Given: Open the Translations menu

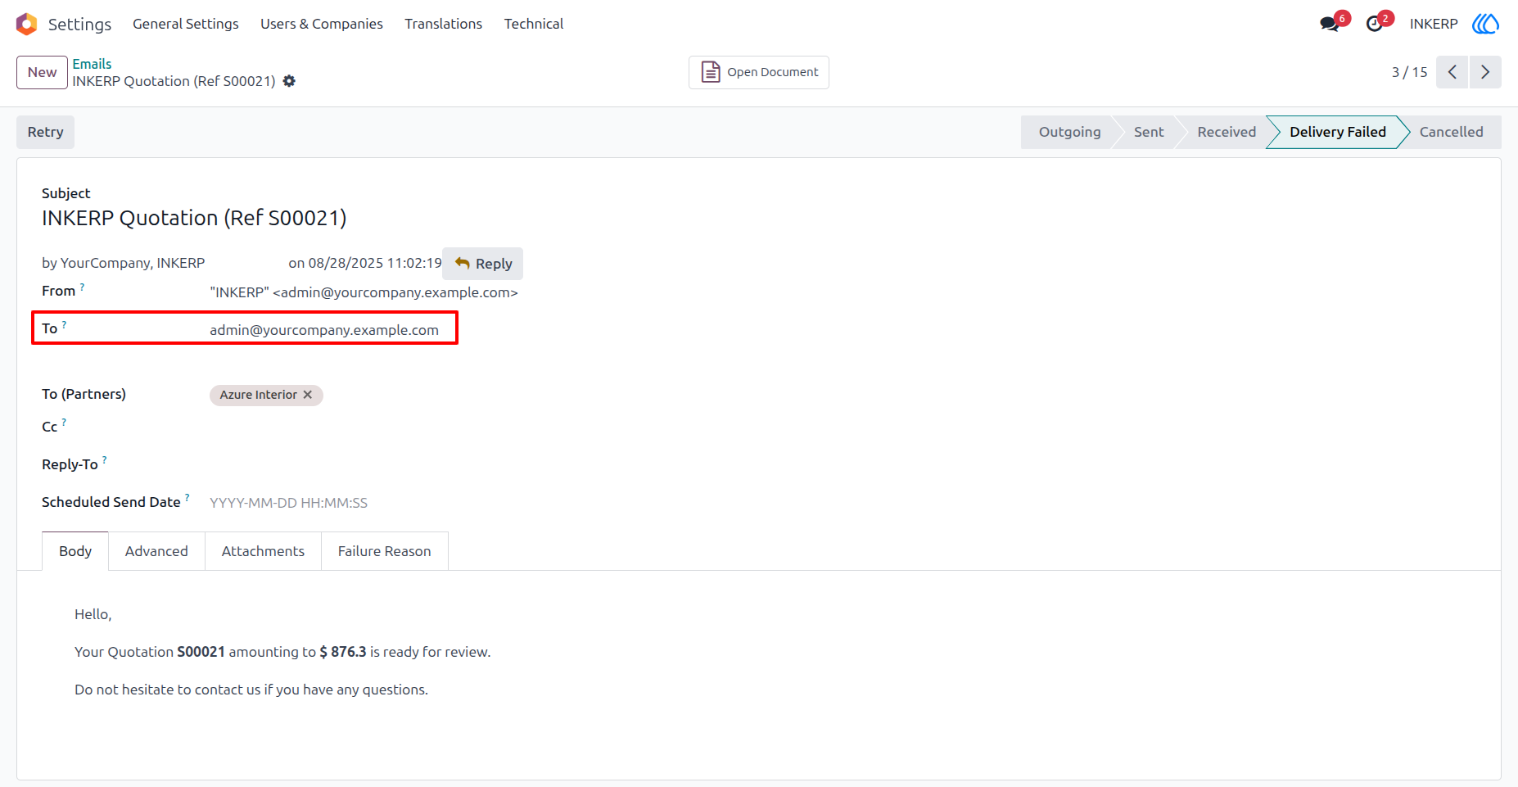Looking at the screenshot, I should [443, 24].
